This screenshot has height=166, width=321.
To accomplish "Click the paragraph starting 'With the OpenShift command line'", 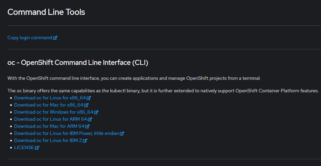I will 134,78.
